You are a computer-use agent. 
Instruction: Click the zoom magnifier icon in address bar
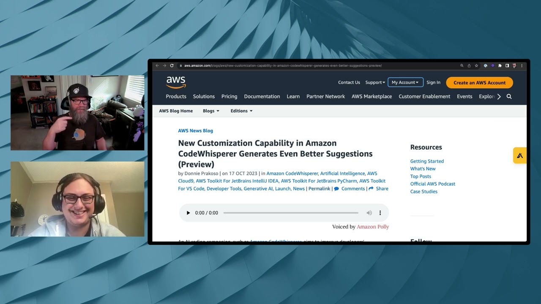(x=462, y=65)
